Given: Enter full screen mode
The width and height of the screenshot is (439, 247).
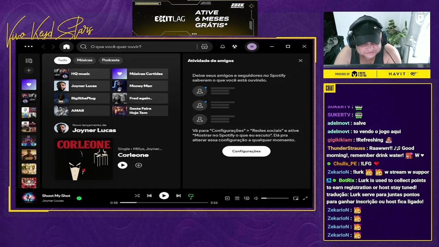Looking at the screenshot, I should tap(305, 198).
